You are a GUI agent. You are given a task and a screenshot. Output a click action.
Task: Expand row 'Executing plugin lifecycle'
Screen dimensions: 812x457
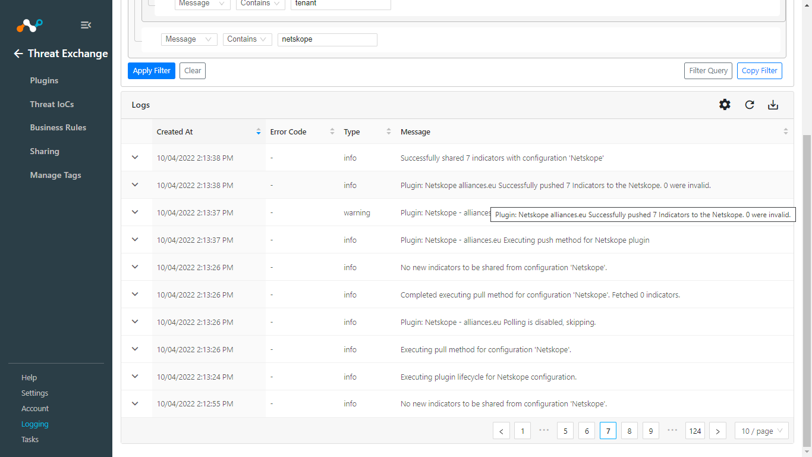tap(135, 377)
